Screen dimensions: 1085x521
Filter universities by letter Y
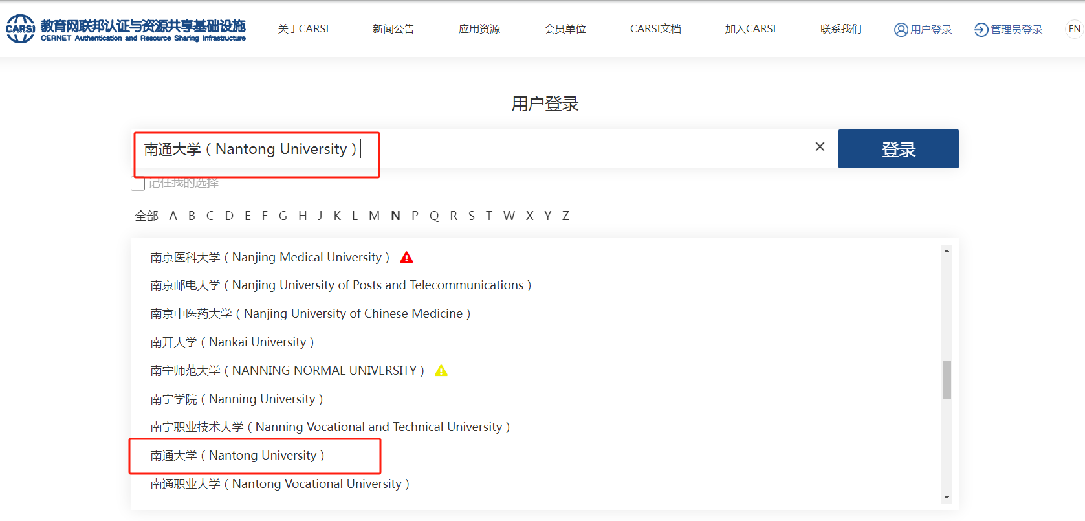[548, 216]
